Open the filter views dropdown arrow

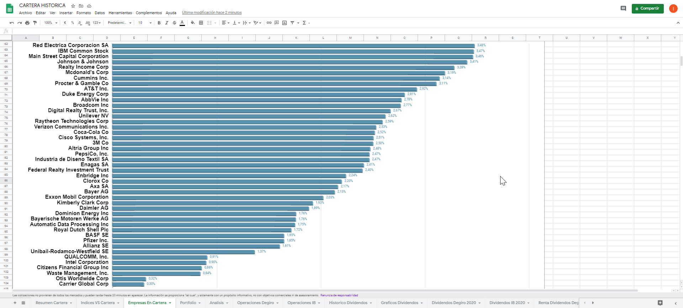[298, 23]
